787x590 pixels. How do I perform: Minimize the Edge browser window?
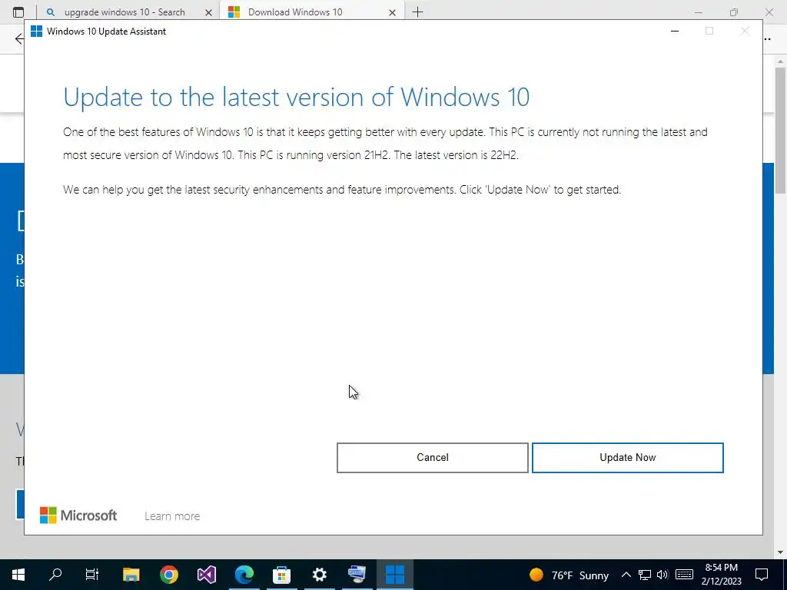pyautogui.click(x=698, y=12)
